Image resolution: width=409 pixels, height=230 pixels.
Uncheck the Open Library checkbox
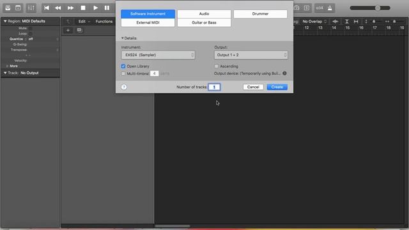pos(123,66)
